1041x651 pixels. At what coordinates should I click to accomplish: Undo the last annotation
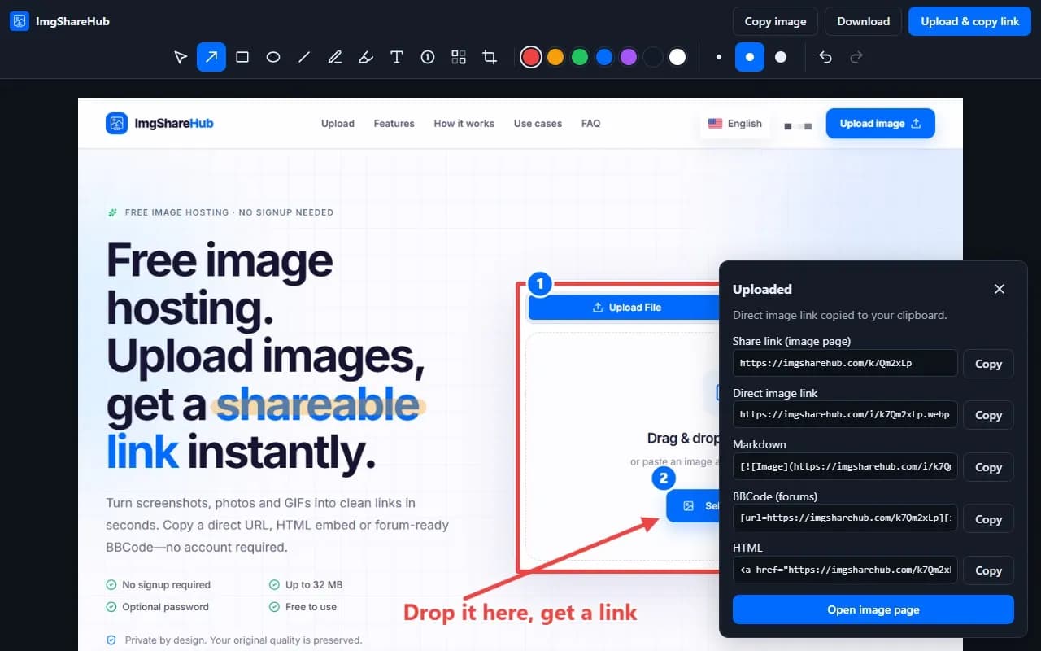point(825,57)
